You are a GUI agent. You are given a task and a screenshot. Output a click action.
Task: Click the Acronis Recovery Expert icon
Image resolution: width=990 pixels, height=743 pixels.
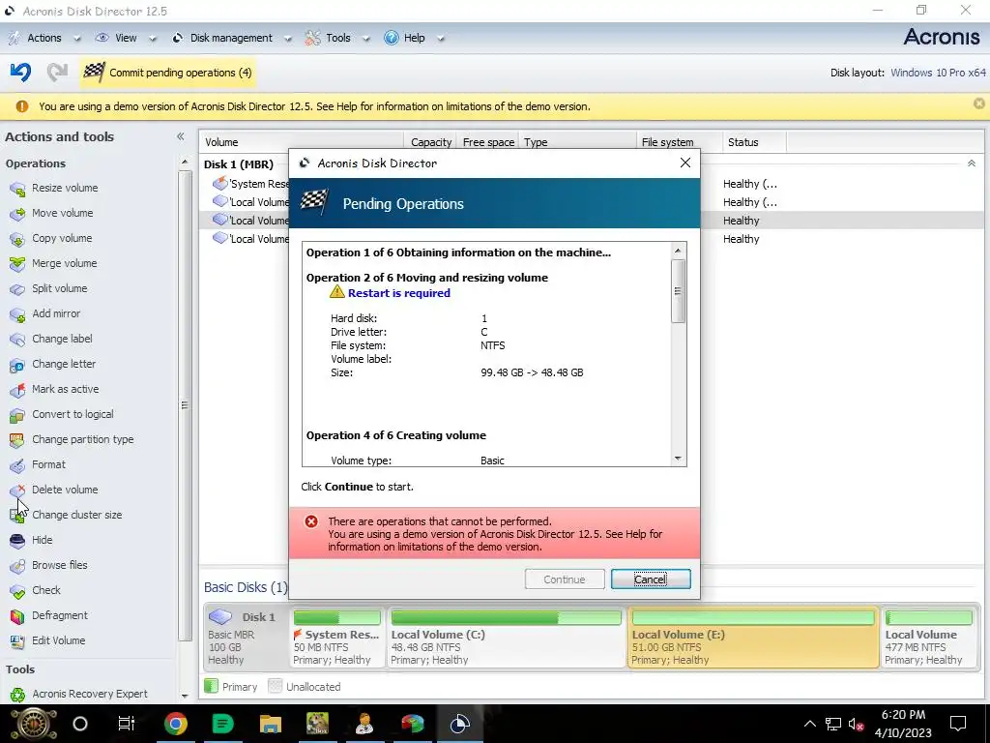coord(17,695)
